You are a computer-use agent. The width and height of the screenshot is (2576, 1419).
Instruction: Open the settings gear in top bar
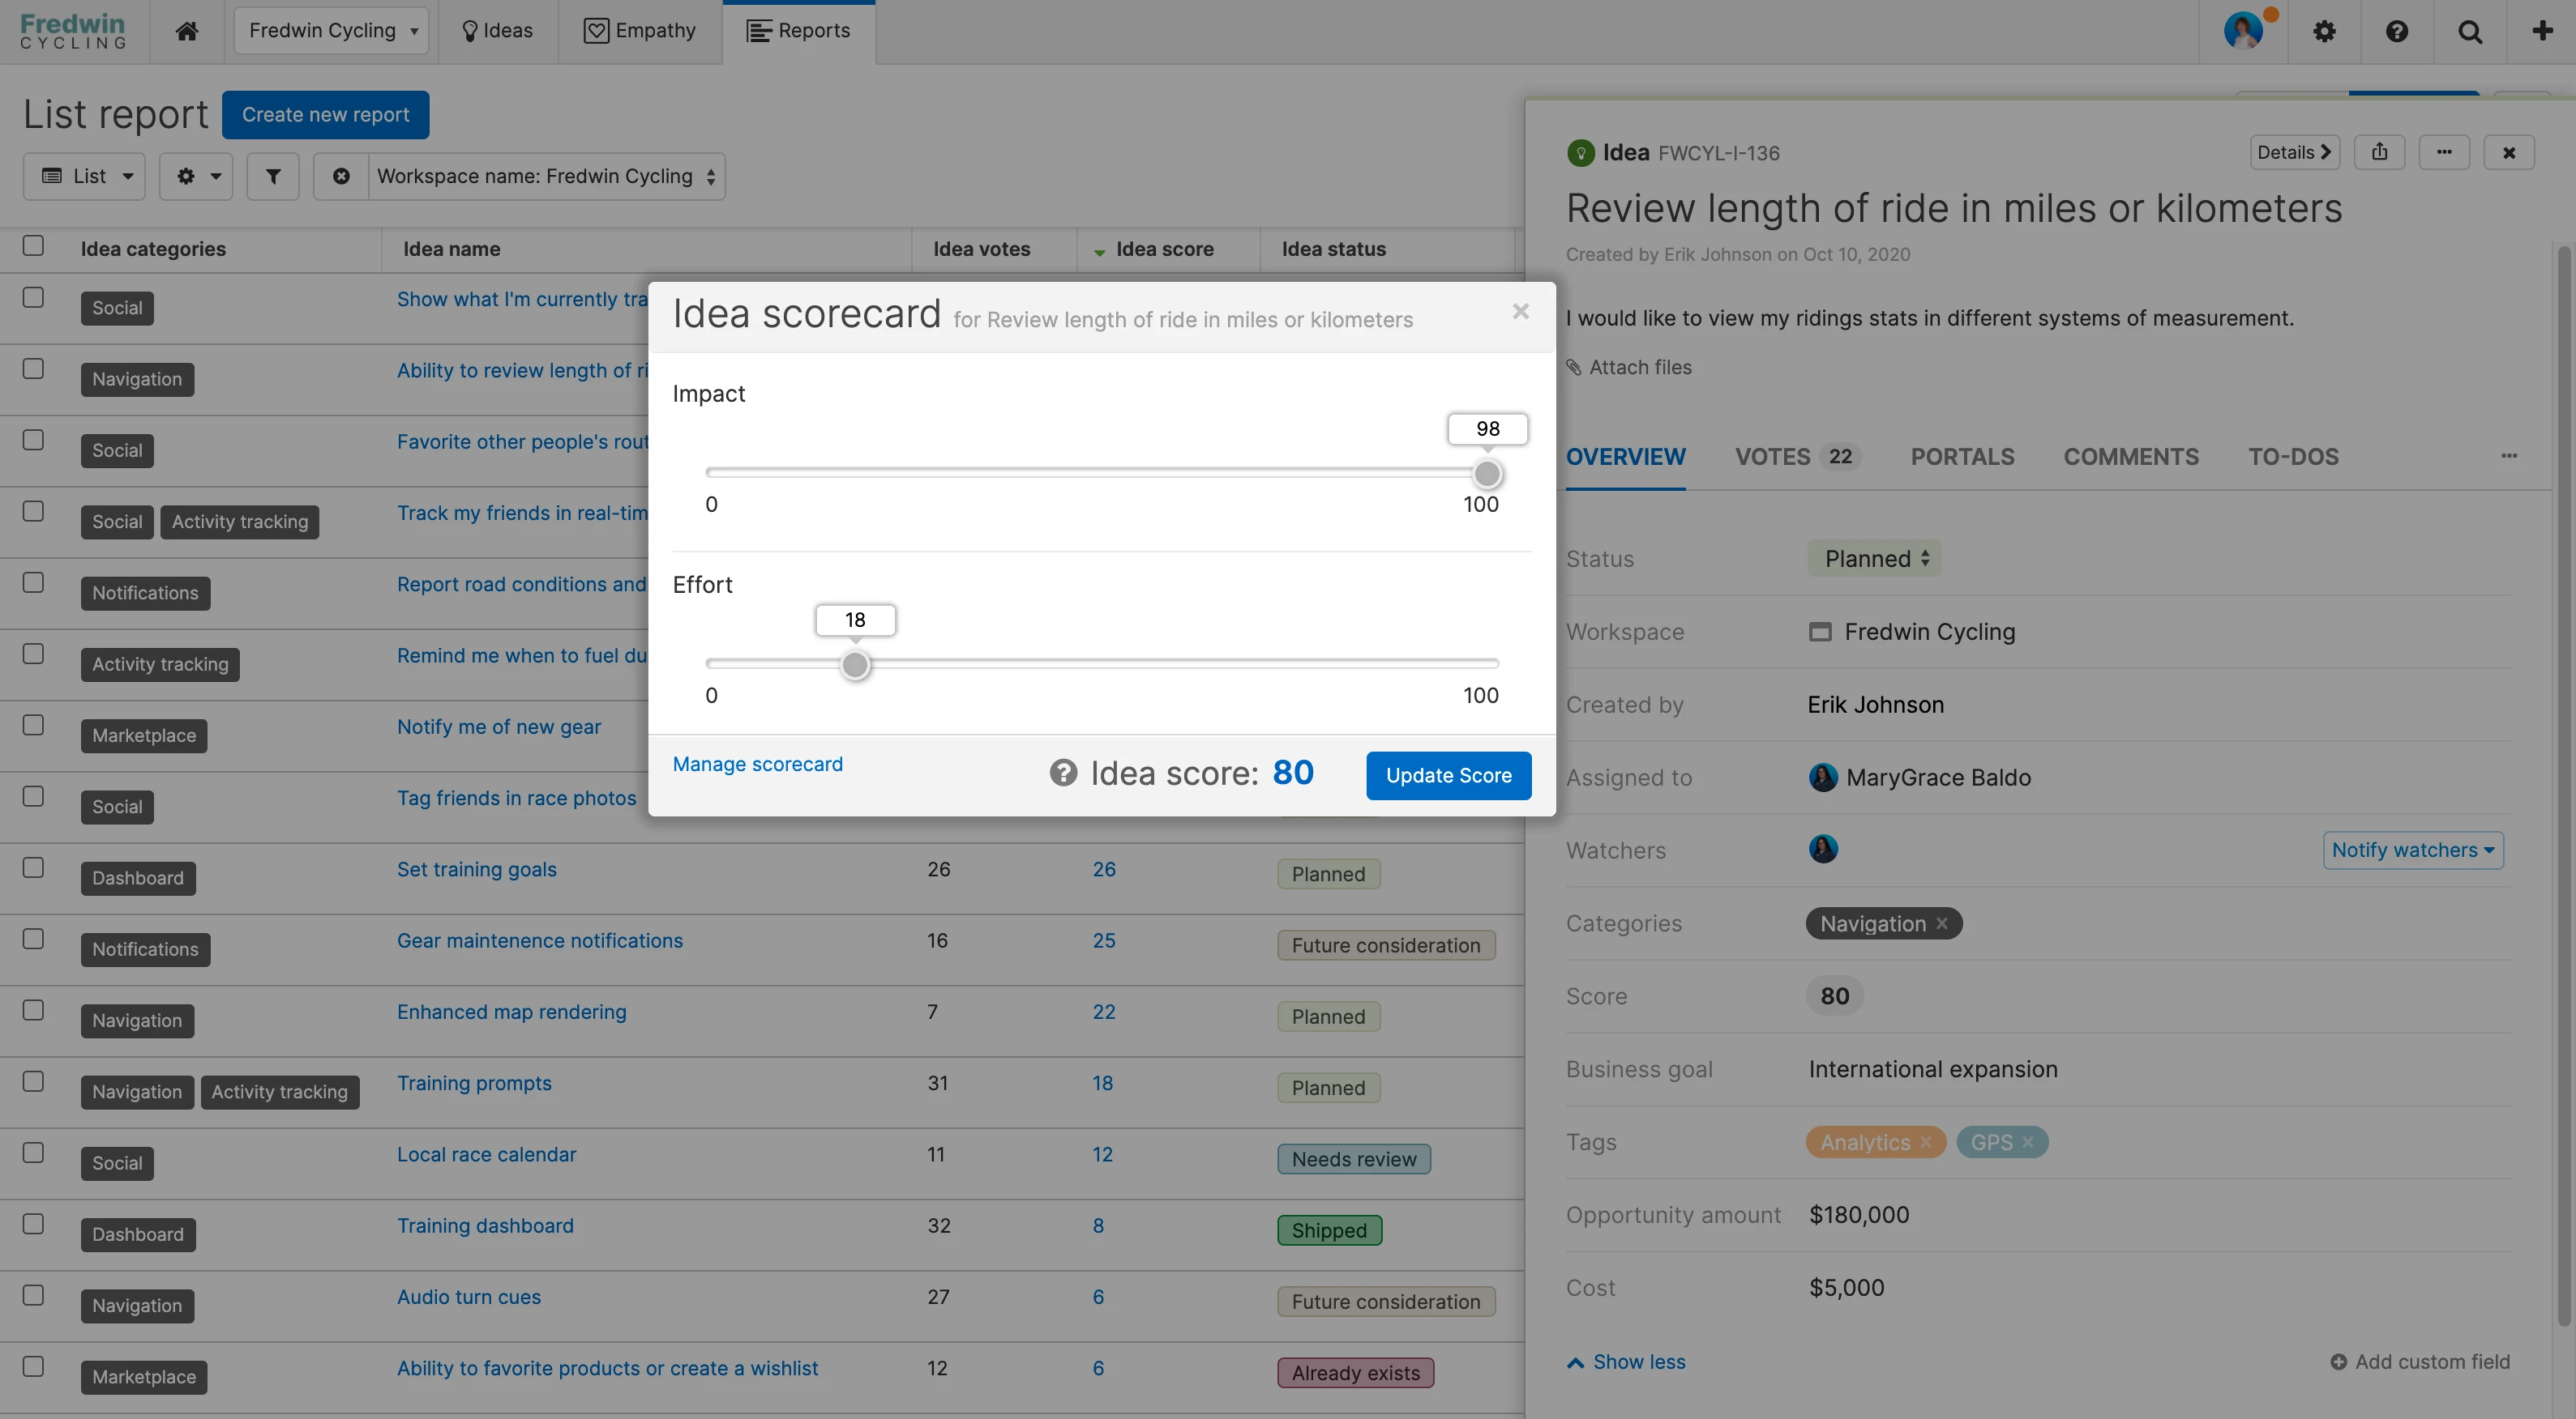pos(2324,31)
